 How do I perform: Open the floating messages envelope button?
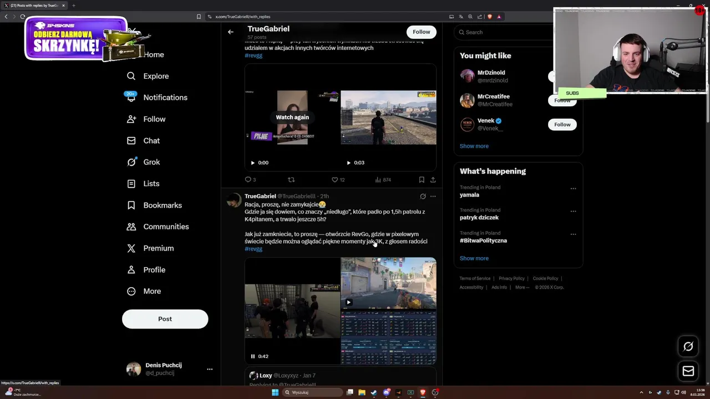tap(688, 371)
